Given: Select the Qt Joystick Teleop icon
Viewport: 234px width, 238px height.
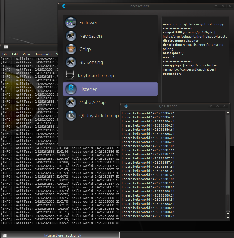Looking at the screenshot, I should click(x=71, y=116).
